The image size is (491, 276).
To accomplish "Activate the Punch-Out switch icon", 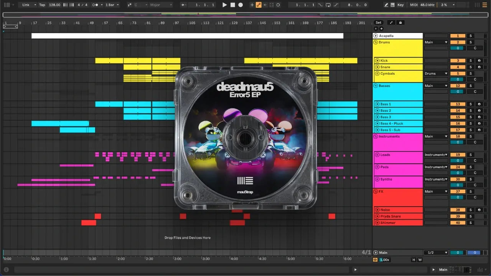I will tap(336, 5).
